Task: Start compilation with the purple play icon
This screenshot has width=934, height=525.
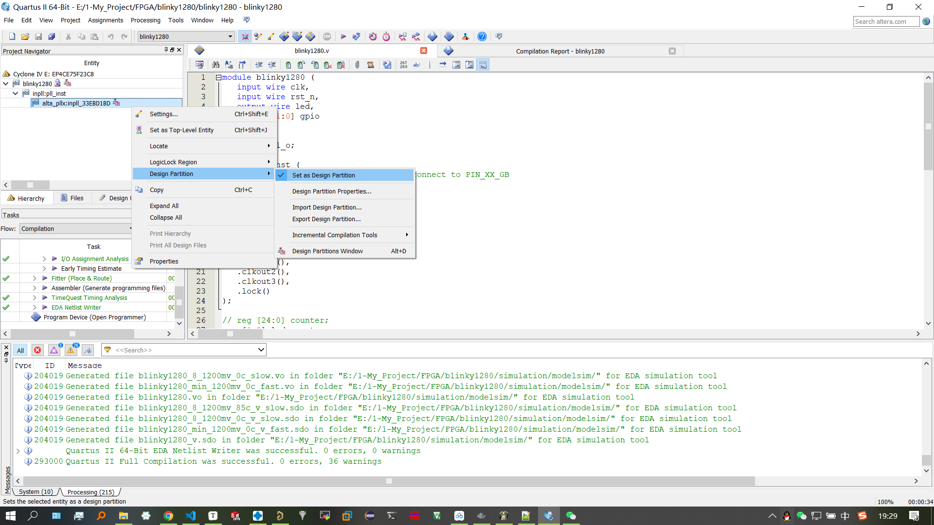Action: [x=343, y=36]
